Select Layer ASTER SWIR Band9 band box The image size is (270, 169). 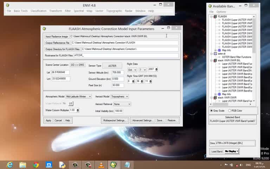(x=219, y=91)
